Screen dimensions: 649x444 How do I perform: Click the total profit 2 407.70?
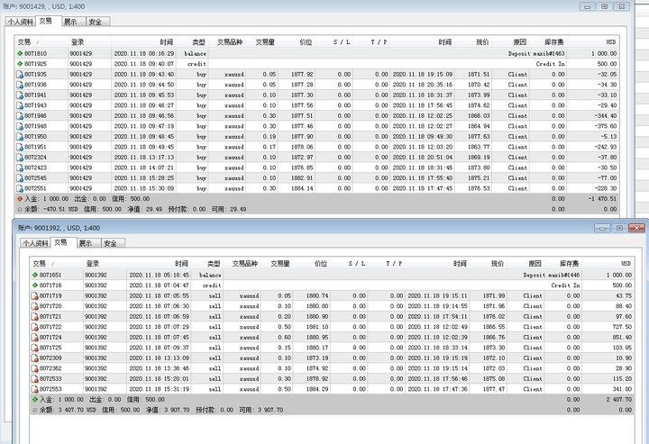coord(618,399)
